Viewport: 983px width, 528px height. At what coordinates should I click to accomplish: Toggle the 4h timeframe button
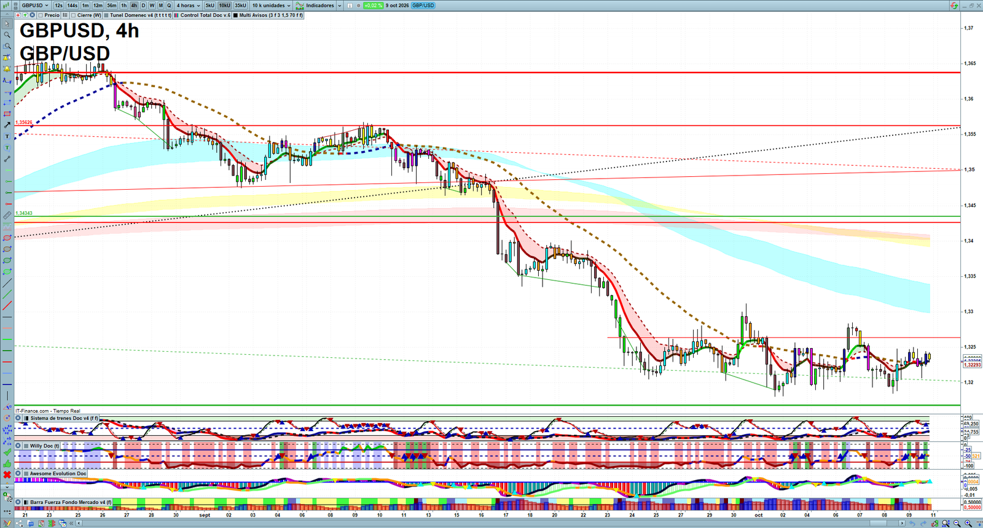pyautogui.click(x=133, y=6)
